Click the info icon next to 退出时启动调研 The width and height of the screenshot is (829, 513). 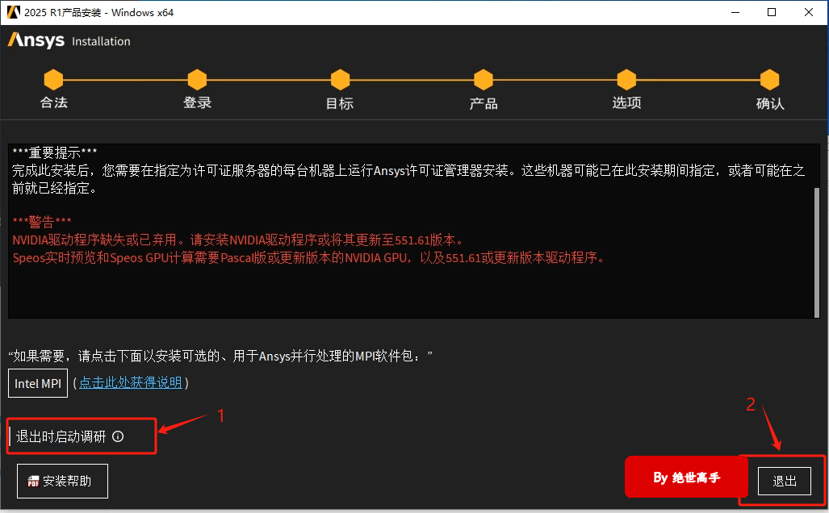click(118, 436)
